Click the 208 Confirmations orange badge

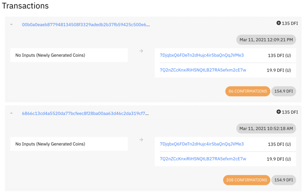click(x=247, y=180)
